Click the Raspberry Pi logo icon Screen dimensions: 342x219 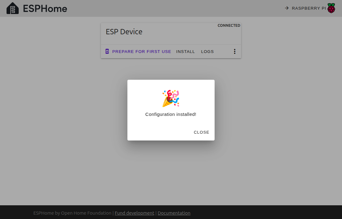[x=331, y=8]
